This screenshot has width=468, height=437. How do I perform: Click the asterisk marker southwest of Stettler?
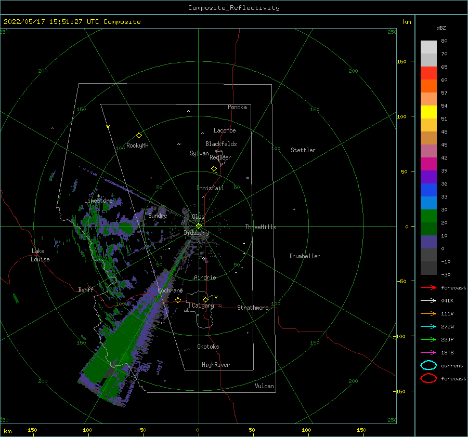(x=247, y=178)
